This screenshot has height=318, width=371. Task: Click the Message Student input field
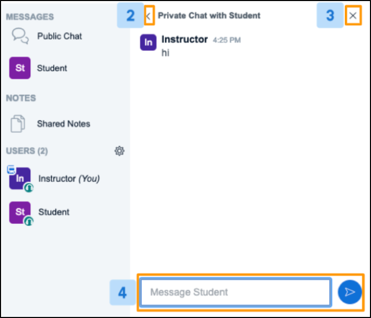click(235, 292)
